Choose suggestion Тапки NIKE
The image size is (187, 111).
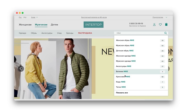[141, 87]
